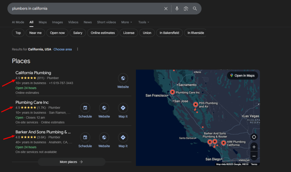Apply the Open now filter chip
291x172 pixels.
[x=57, y=33]
